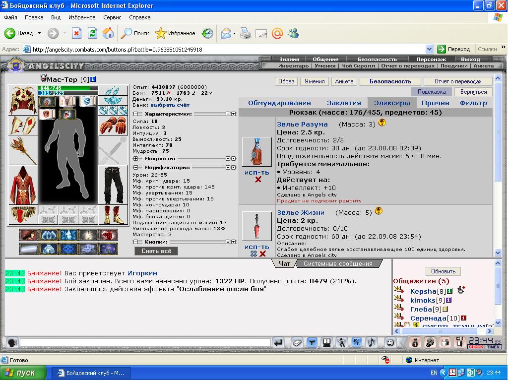Toggle the CLOCK mode label
The image size is (508, 381).
[476, 347]
